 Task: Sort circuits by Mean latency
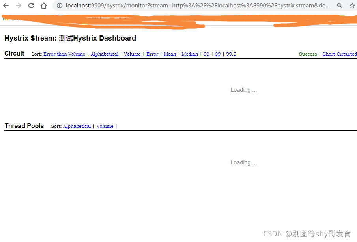click(x=170, y=54)
